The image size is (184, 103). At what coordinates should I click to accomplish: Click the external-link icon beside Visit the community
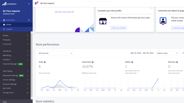pos(73,12)
